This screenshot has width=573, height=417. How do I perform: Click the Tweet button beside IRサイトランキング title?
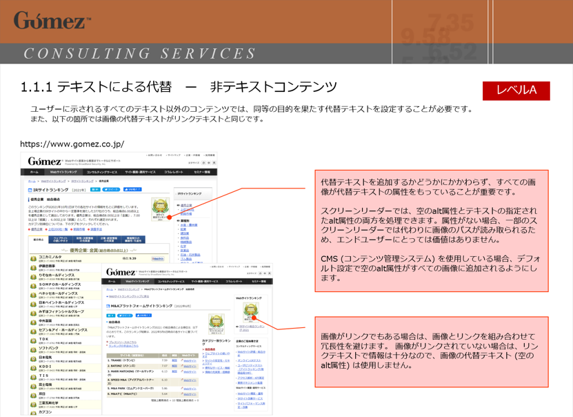point(111,189)
